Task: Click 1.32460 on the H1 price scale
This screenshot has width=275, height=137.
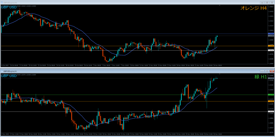Action: click(x=271, y=76)
